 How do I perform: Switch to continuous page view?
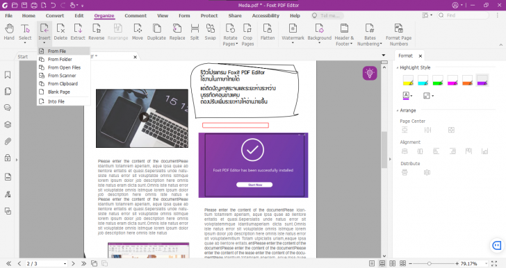[382, 263]
